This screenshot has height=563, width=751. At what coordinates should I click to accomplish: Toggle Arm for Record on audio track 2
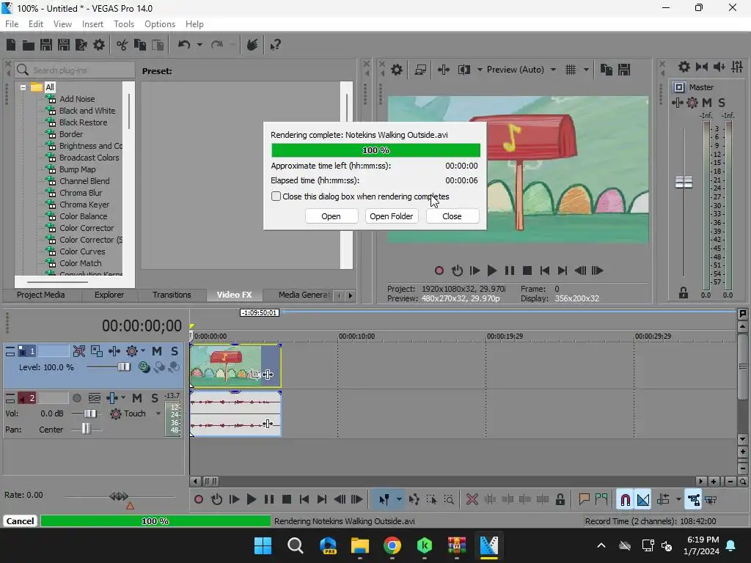point(76,398)
